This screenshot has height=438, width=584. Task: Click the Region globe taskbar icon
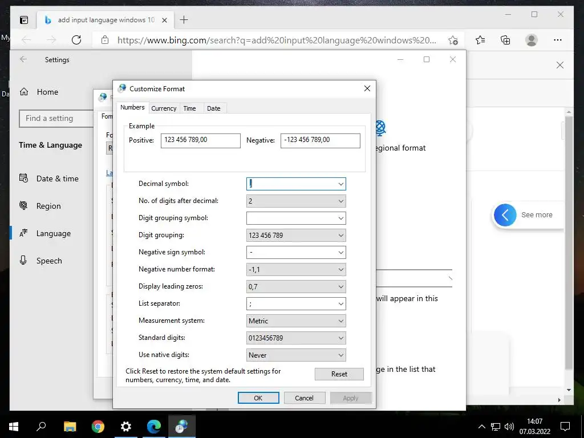coord(182,427)
